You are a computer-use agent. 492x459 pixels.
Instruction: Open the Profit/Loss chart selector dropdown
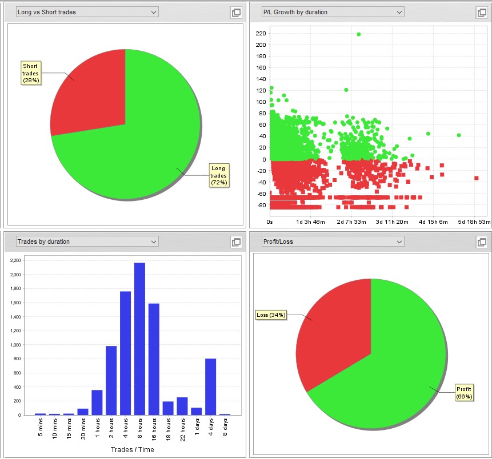click(x=333, y=241)
